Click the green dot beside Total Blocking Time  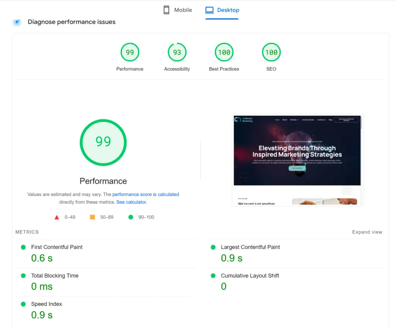click(x=23, y=276)
